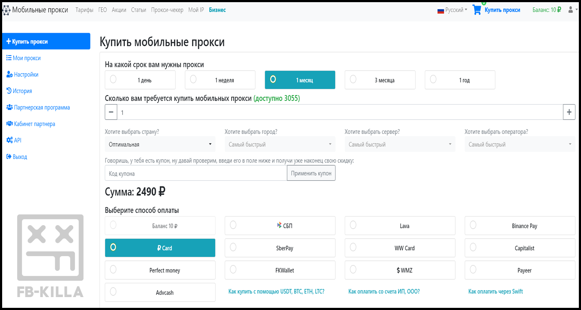Click the plus button to increase proxy quantity
581x310 pixels.
(569, 112)
